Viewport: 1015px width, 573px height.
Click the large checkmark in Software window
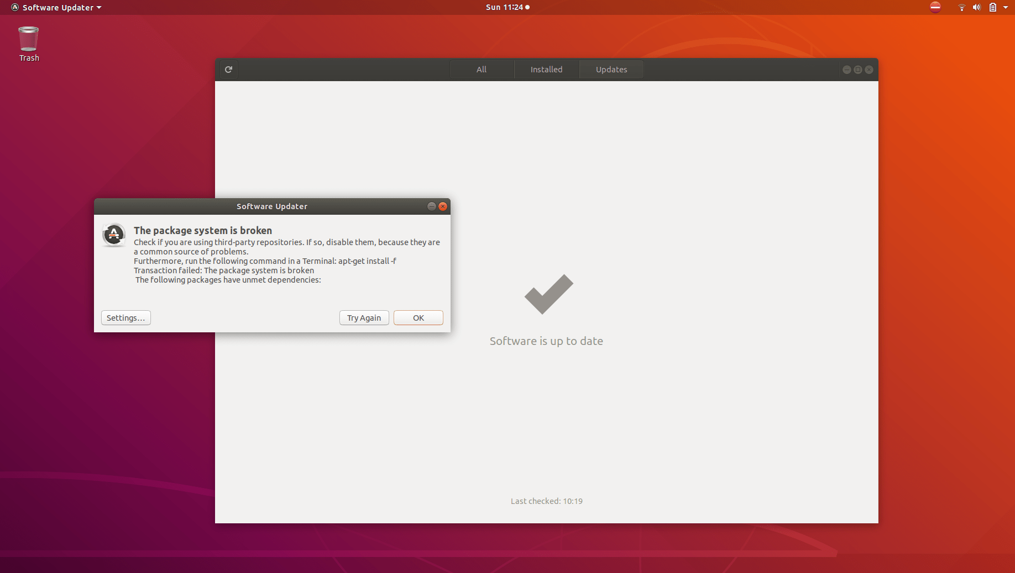tap(549, 294)
